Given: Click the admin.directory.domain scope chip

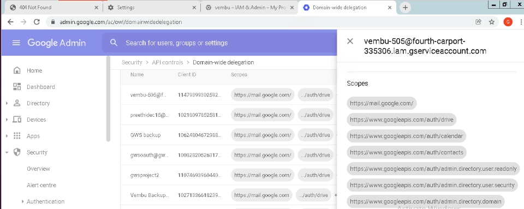Looking at the screenshot, I should click(x=426, y=201).
